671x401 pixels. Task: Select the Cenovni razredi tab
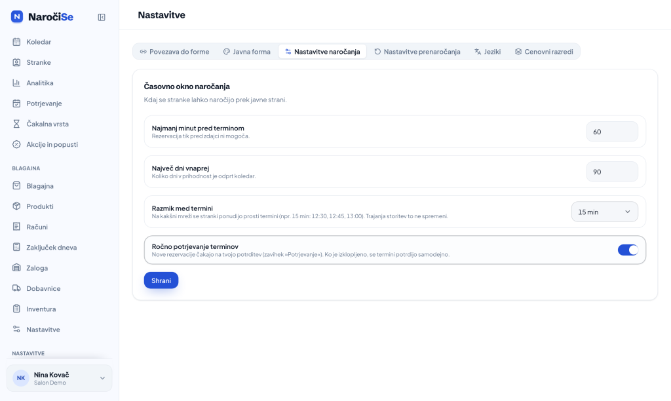[544, 51]
